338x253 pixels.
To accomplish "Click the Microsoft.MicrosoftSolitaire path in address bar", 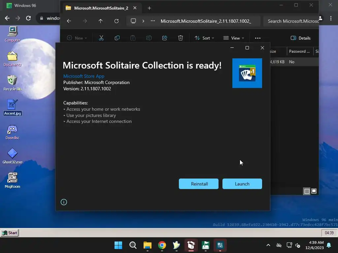I will coord(206,21).
